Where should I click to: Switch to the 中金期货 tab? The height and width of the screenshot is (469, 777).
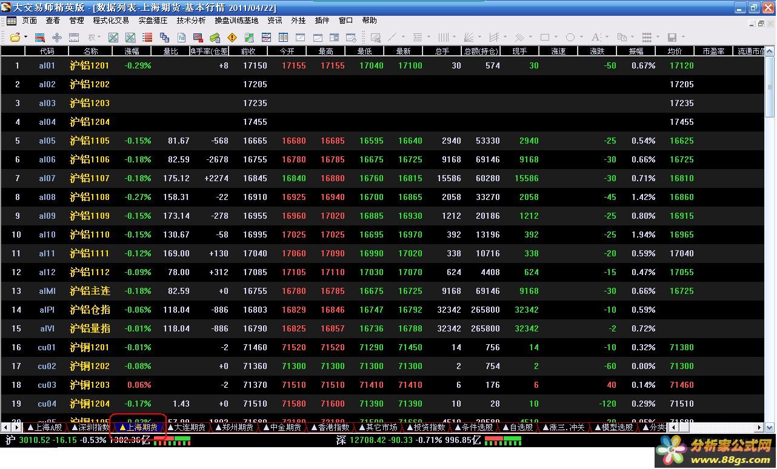click(x=282, y=427)
